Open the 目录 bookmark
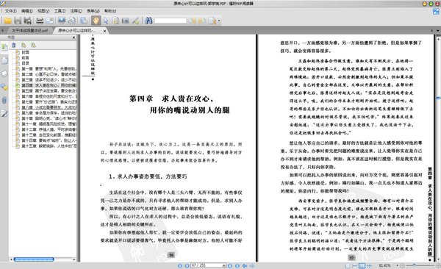The height and width of the screenshot is (269, 441). tap(25, 63)
